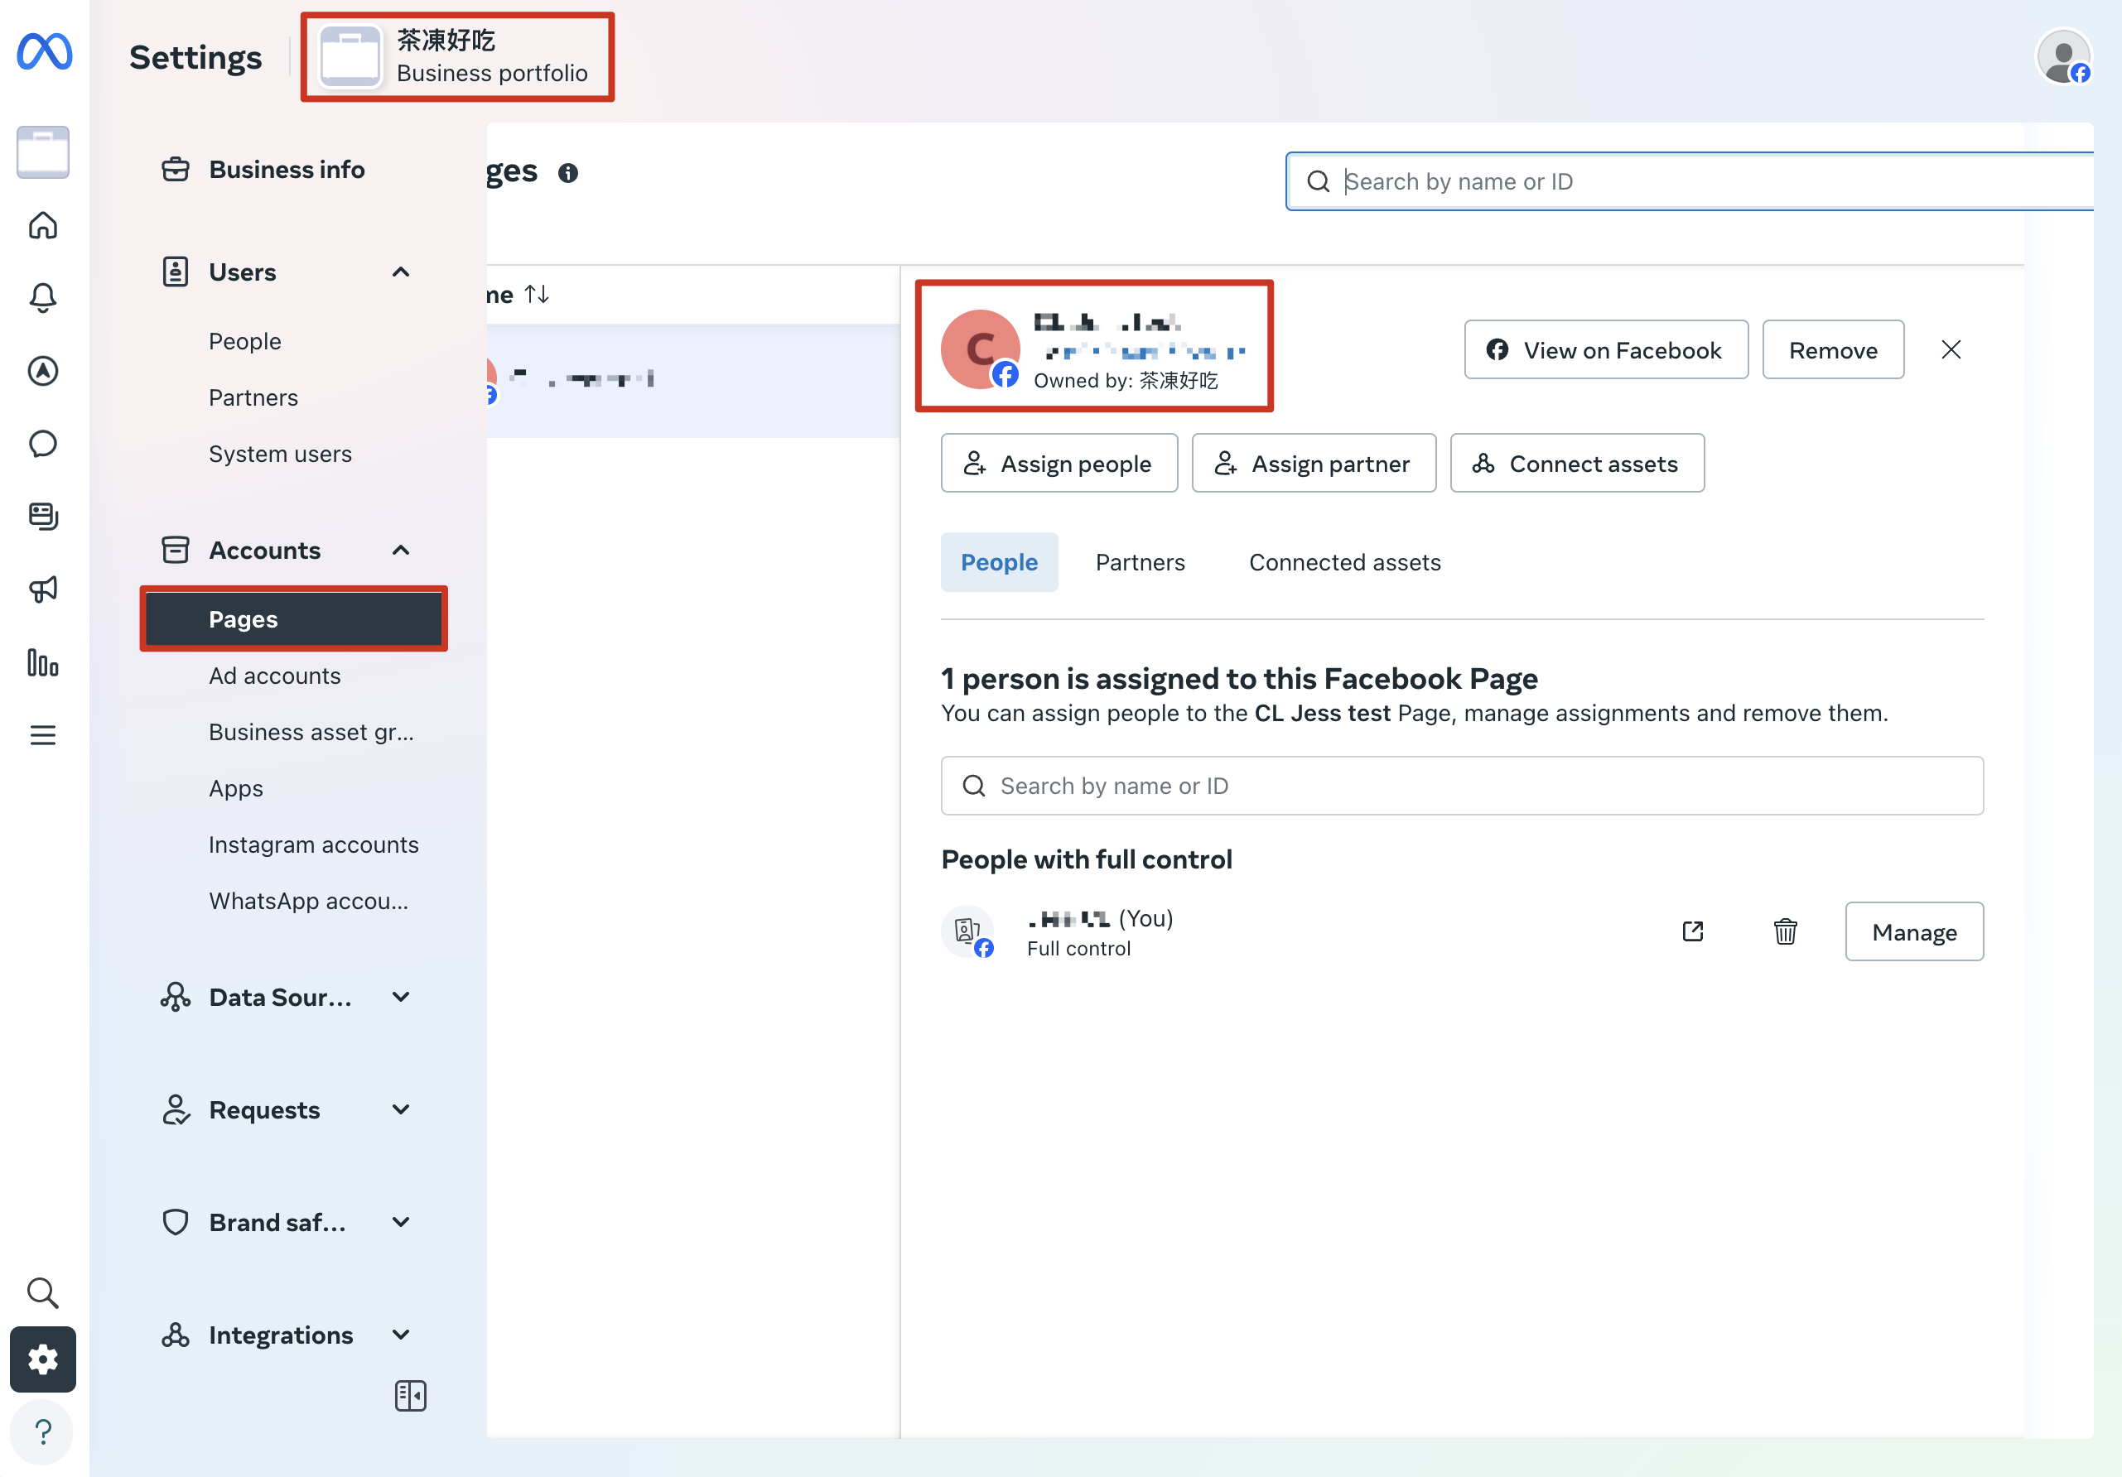Focus the people Search by name or ID field
2122x1477 pixels.
click(x=1462, y=786)
